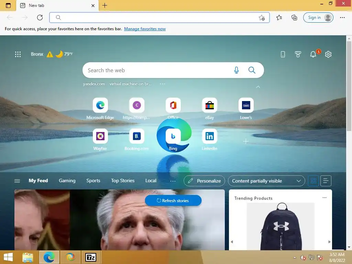Open File Explorer from taskbar
The height and width of the screenshot is (264, 352).
tap(28, 257)
